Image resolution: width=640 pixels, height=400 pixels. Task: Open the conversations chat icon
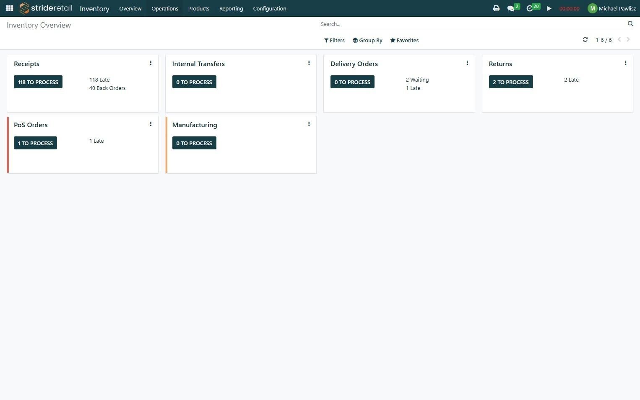click(x=511, y=8)
